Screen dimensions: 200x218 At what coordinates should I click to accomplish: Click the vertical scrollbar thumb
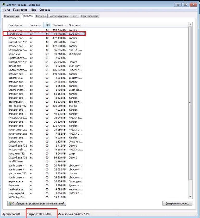click(190, 103)
